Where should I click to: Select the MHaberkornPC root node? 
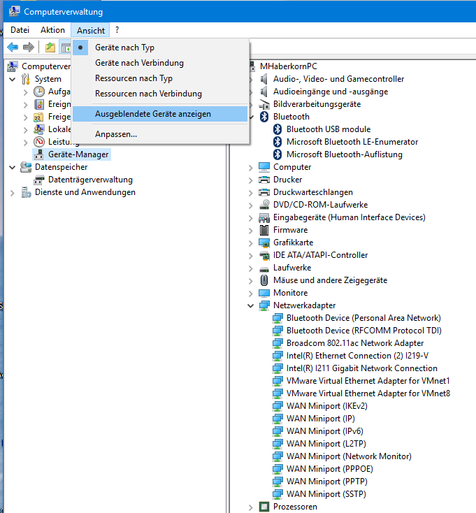(x=289, y=66)
